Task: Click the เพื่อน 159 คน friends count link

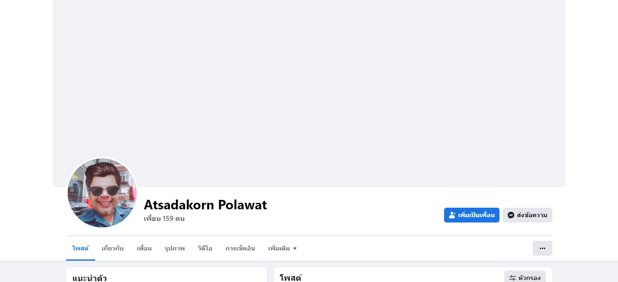Action: click(164, 218)
